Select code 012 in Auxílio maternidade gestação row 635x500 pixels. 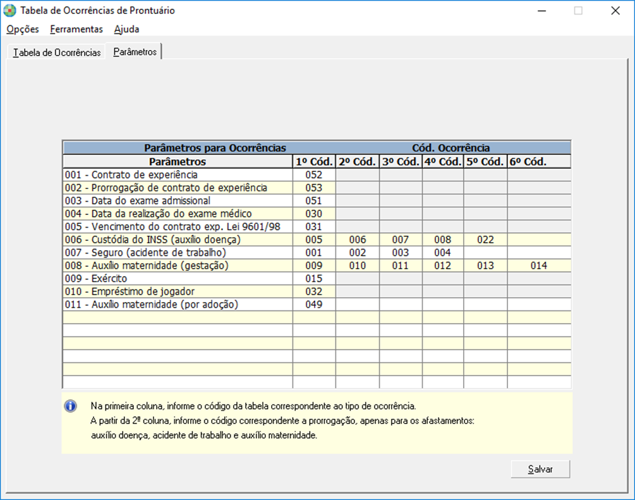click(x=443, y=265)
